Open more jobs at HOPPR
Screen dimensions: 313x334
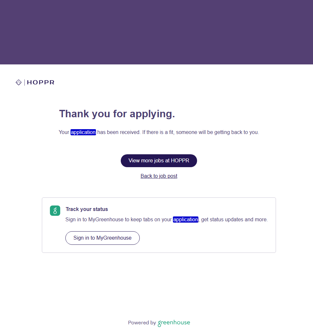pyautogui.click(x=159, y=161)
